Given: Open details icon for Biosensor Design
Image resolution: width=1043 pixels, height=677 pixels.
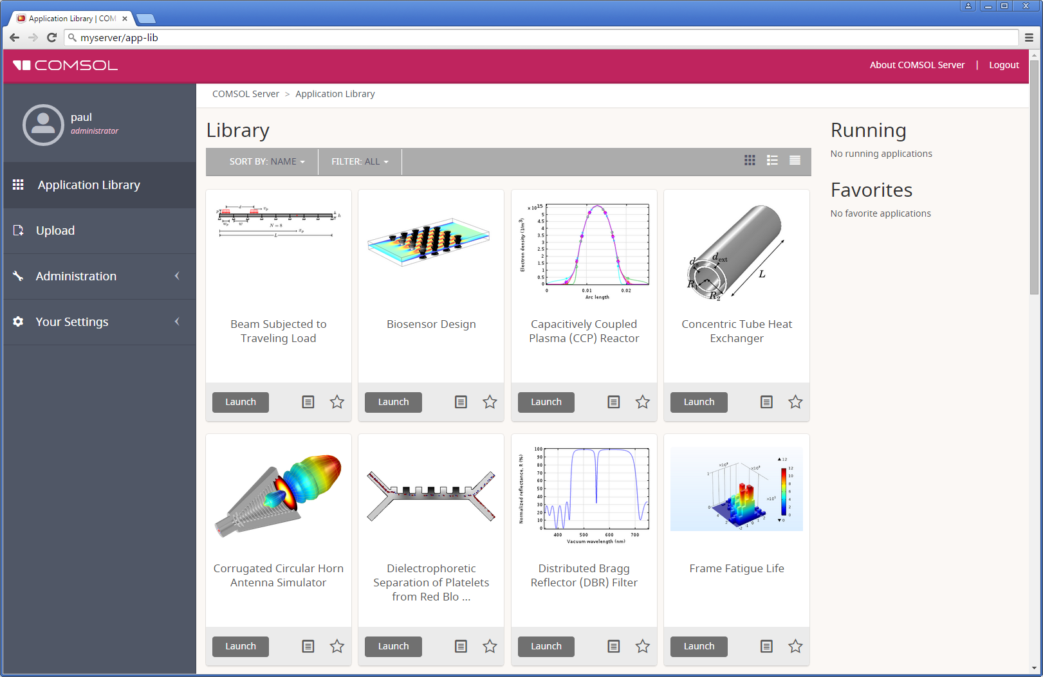Looking at the screenshot, I should point(461,402).
